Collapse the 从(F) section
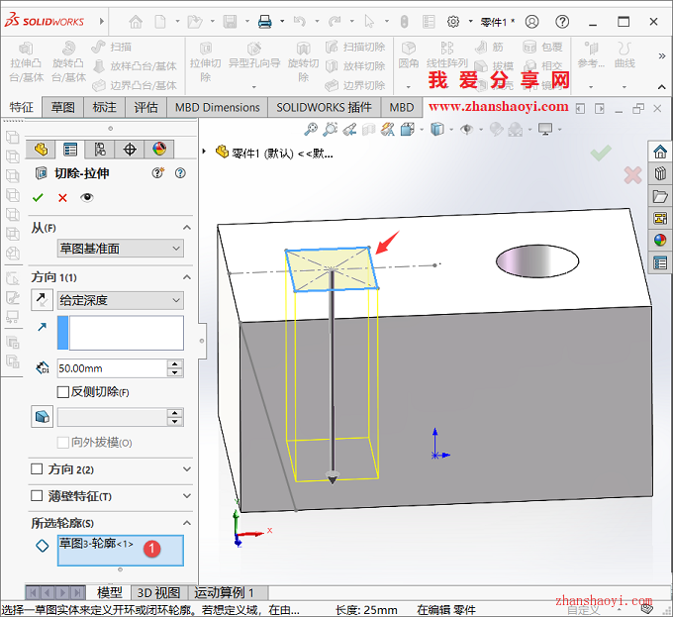The width and height of the screenshot is (673, 617). coord(187,228)
